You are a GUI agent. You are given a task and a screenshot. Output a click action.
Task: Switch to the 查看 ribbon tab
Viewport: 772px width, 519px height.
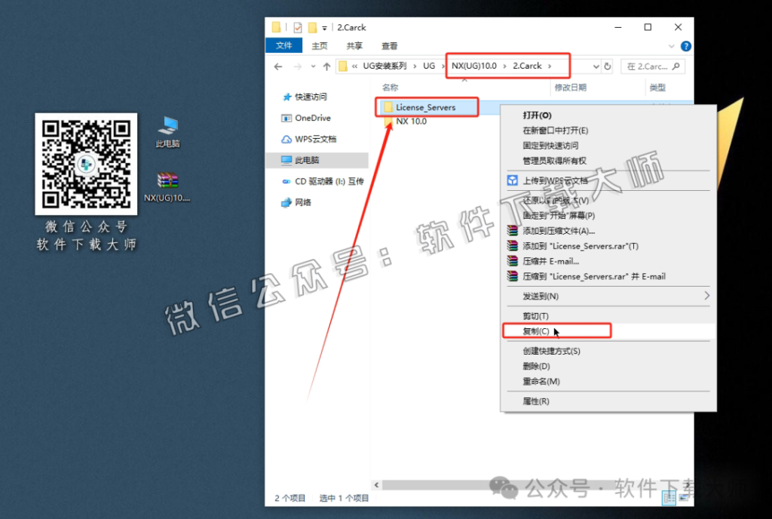(389, 45)
